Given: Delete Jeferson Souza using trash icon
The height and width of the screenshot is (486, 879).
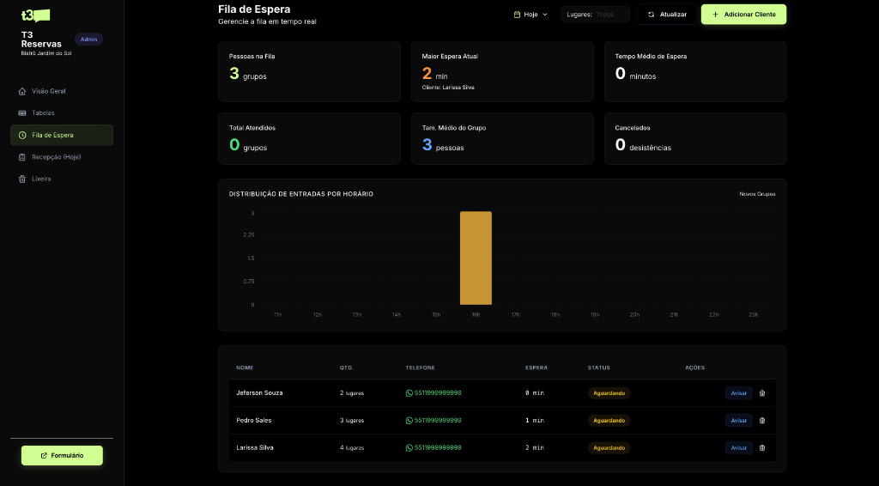Looking at the screenshot, I should [x=762, y=393].
